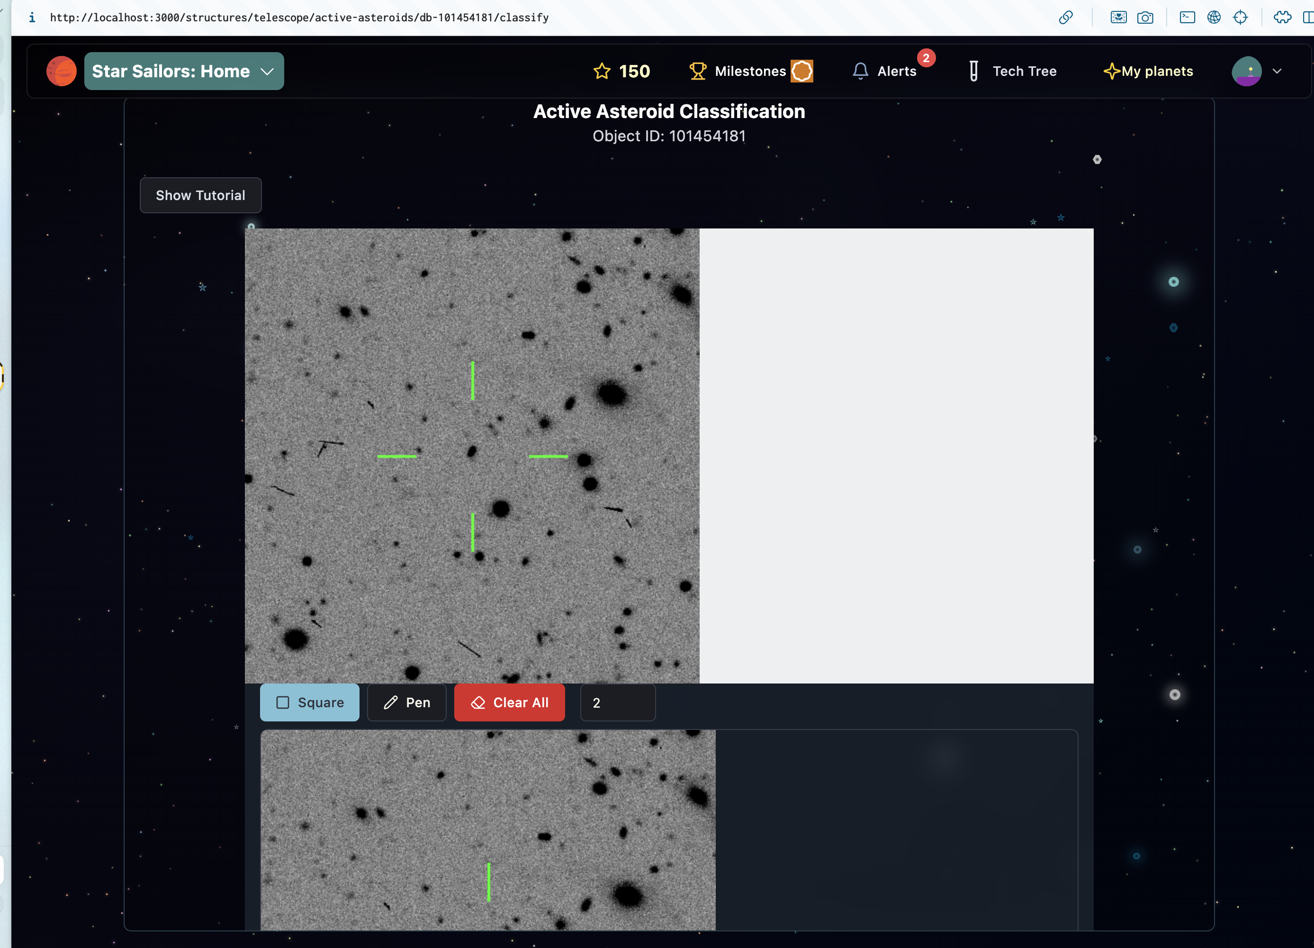Open the profile avatar dropdown chevron

click(1277, 71)
